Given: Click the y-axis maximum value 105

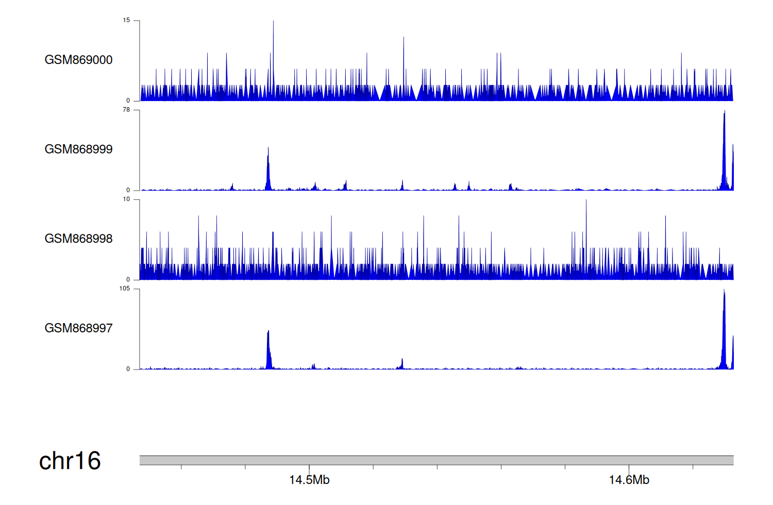Looking at the screenshot, I should (x=125, y=289).
